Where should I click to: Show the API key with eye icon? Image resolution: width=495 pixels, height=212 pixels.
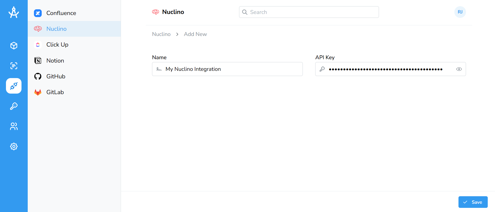pos(459,69)
